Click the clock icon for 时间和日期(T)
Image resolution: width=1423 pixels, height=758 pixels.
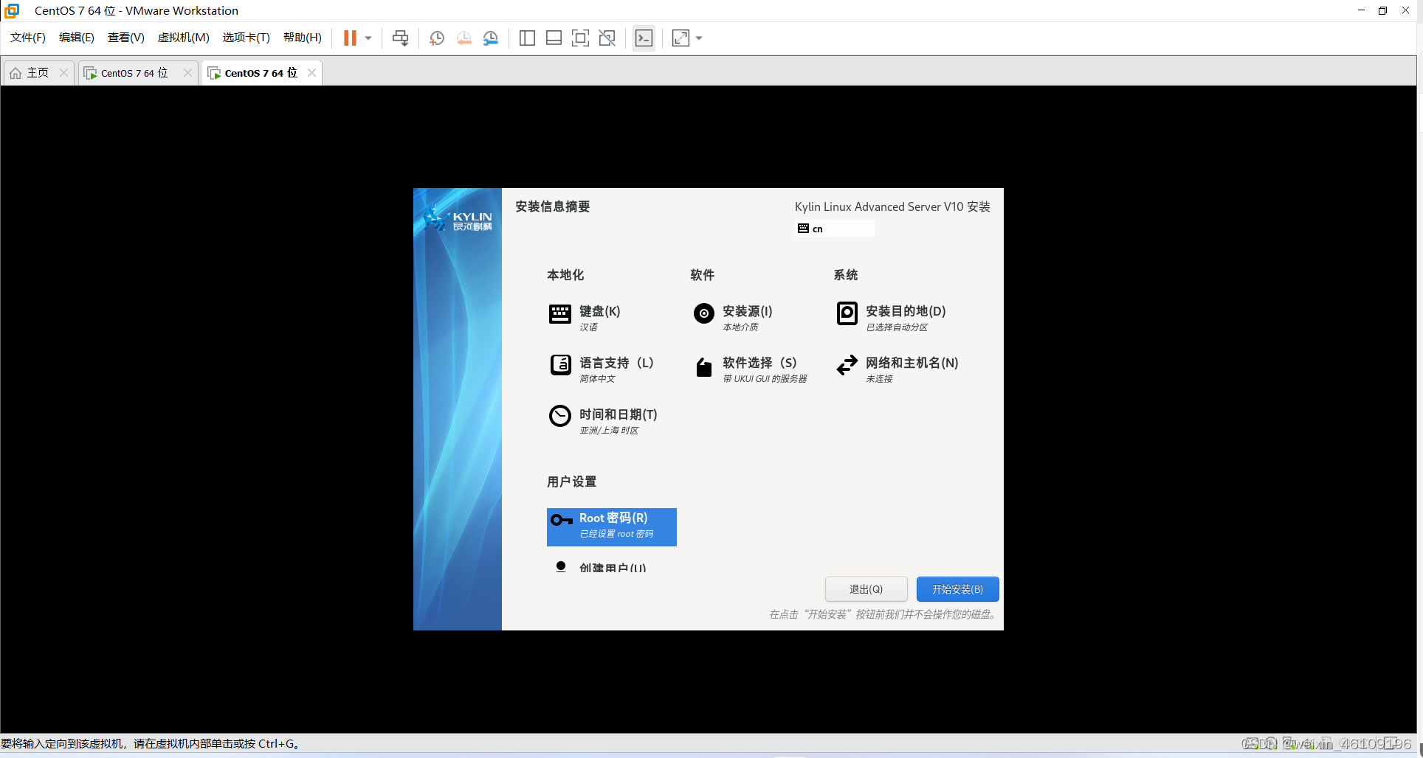pos(560,416)
